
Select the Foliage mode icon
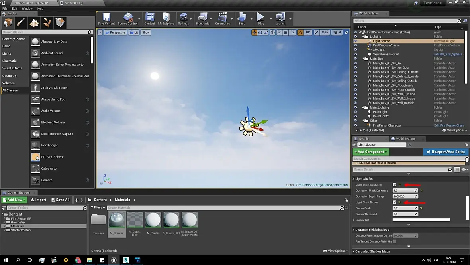click(47, 22)
